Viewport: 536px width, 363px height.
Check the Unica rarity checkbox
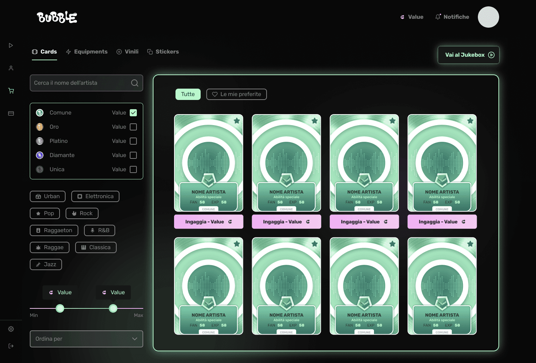[x=133, y=169]
